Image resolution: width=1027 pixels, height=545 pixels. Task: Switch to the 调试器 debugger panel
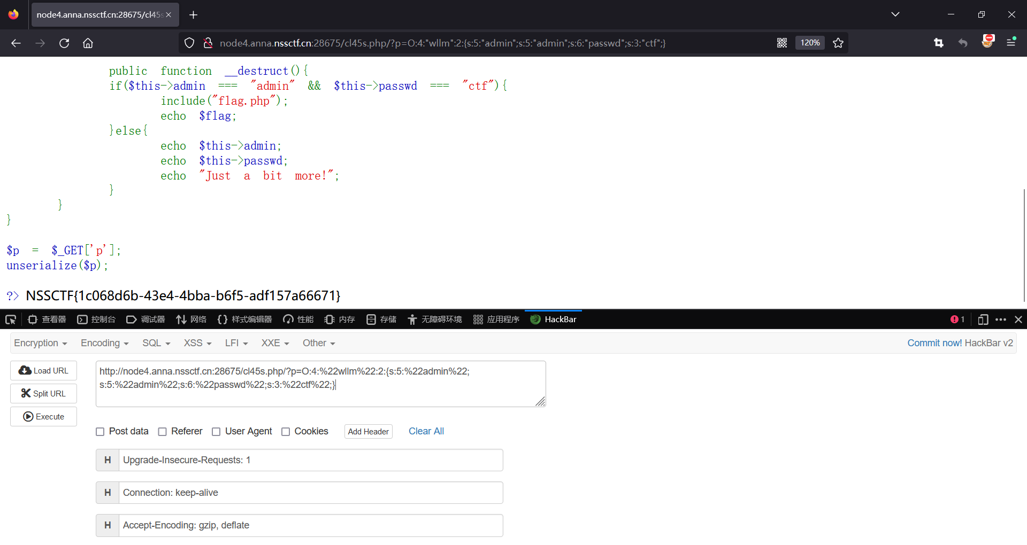(145, 320)
